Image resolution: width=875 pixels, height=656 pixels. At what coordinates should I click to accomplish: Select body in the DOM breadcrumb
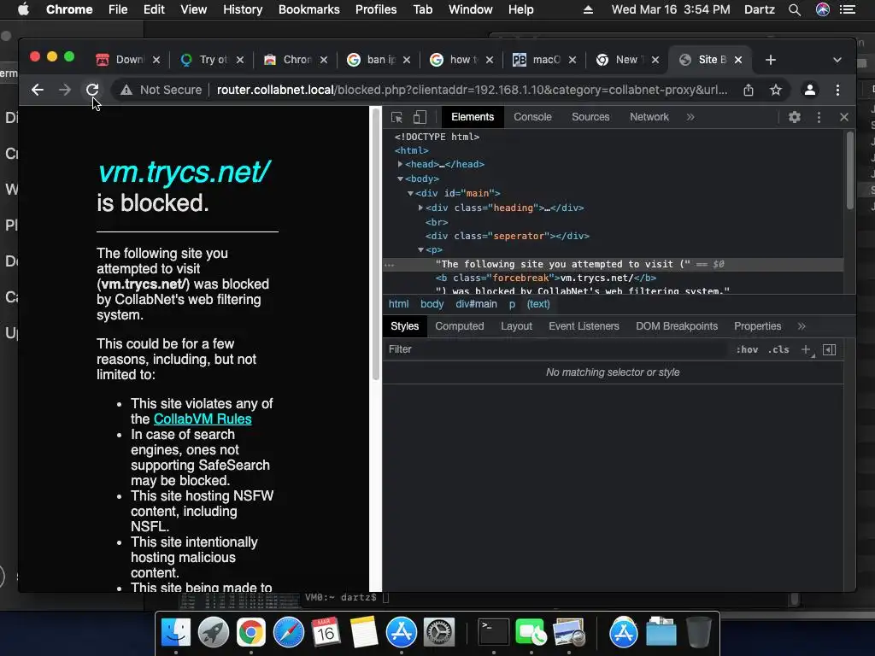(432, 304)
